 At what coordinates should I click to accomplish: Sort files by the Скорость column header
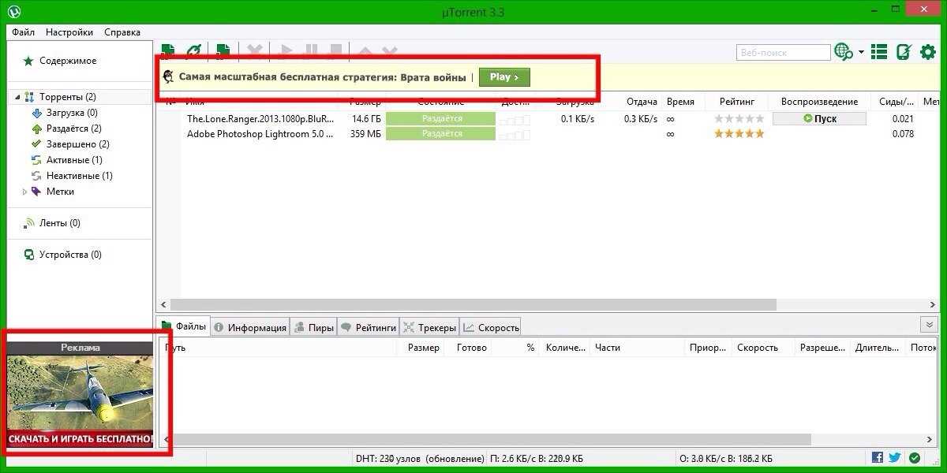point(757,348)
